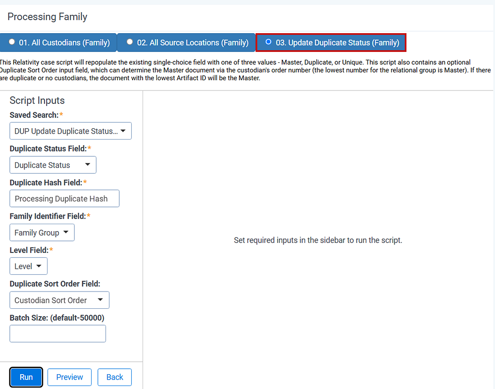Viewport: 495px width, 389px height.
Task: Click the Duplicate Sort Order Field label
Action: click(55, 284)
